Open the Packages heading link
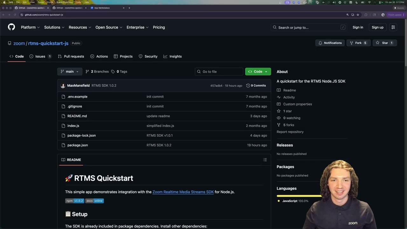The image size is (407, 229). click(285, 167)
